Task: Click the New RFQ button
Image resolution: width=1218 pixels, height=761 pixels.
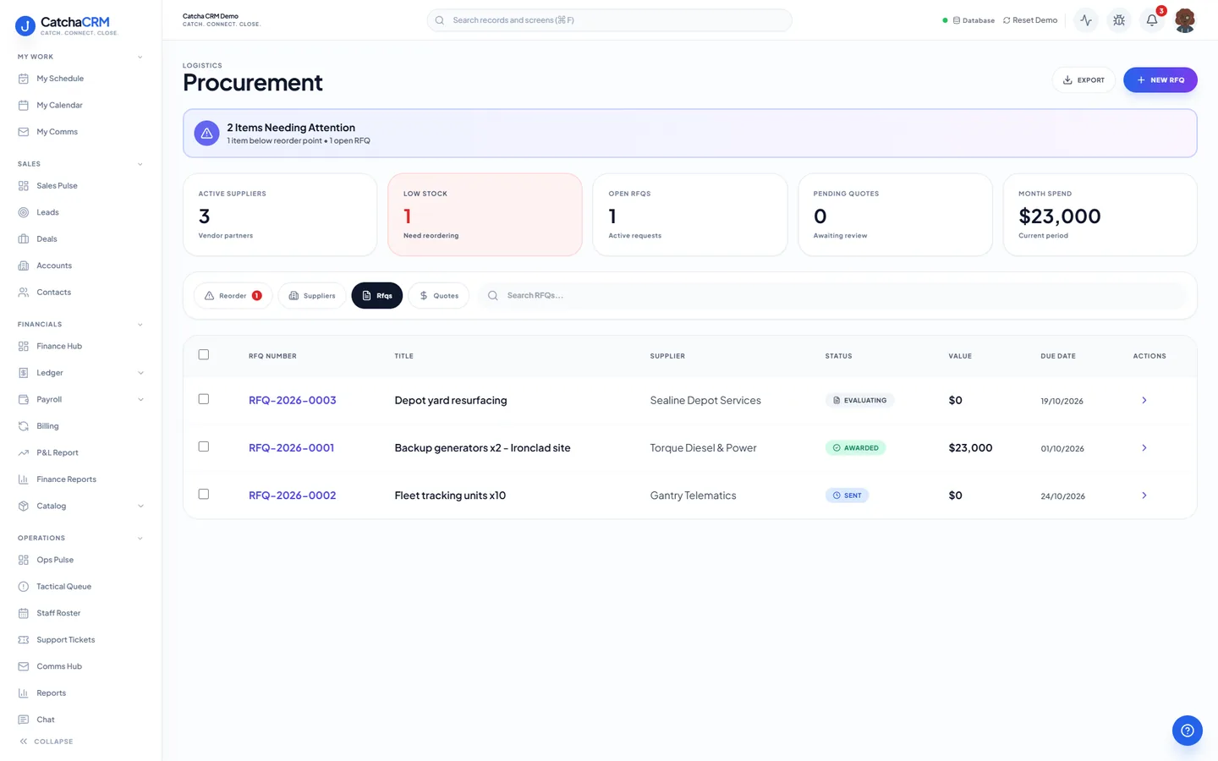Action: tap(1160, 80)
